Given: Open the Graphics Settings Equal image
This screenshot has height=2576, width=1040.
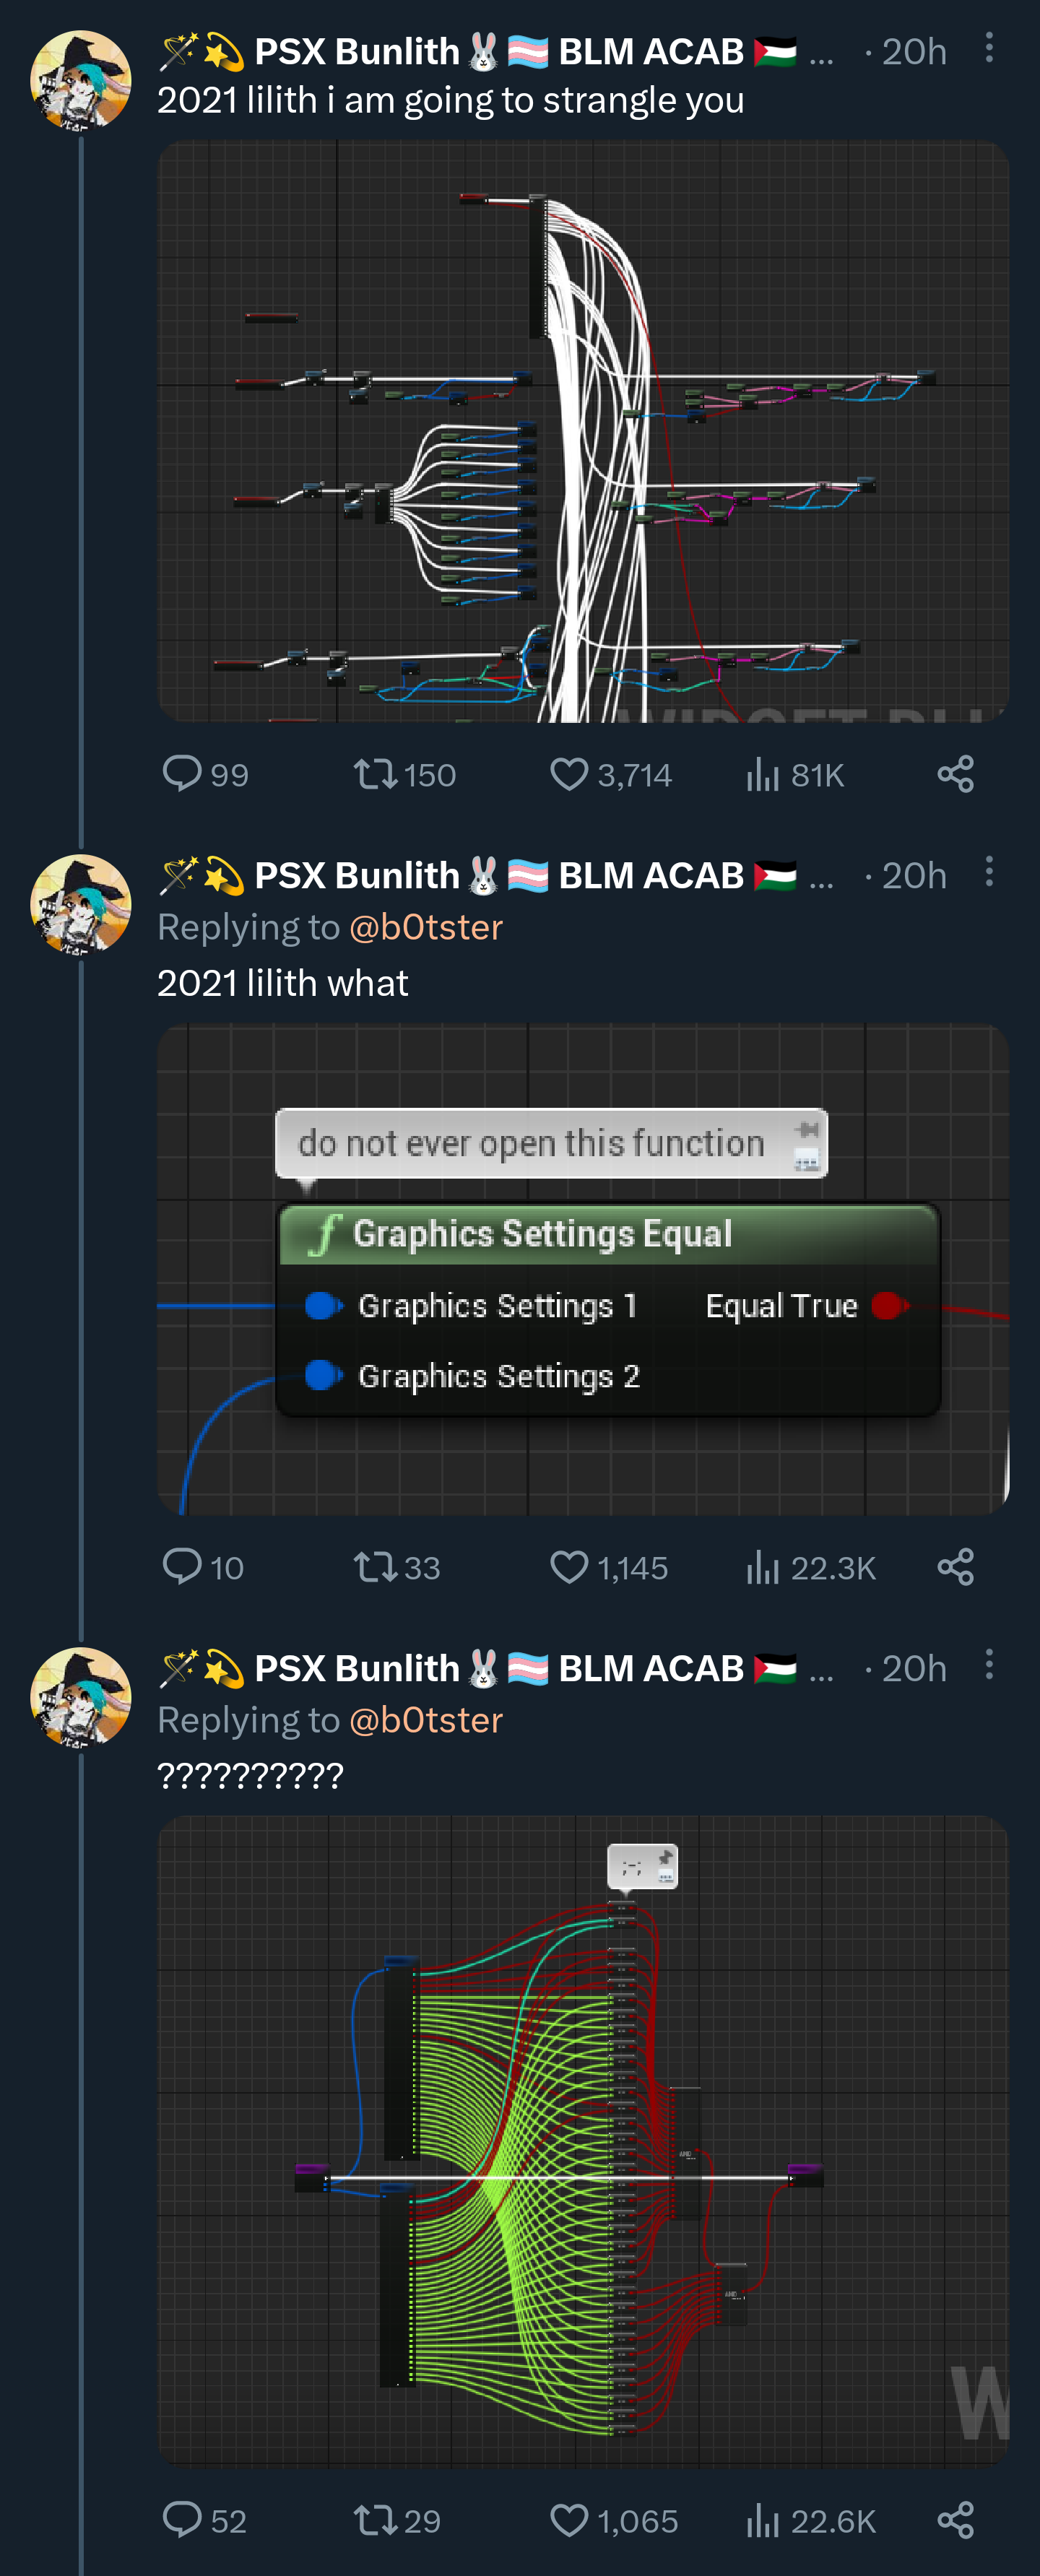Looking at the screenshot, I should coord(583,1269).
